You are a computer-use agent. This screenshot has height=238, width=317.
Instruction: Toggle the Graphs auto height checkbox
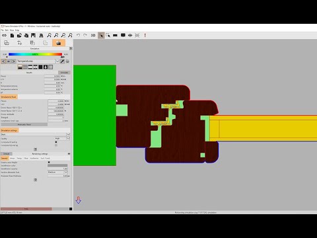[49, 162]
